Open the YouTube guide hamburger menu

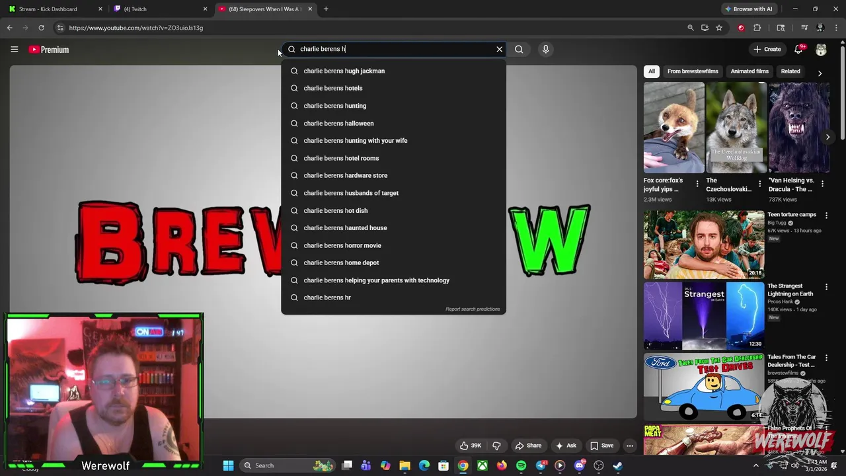[14, 50]
